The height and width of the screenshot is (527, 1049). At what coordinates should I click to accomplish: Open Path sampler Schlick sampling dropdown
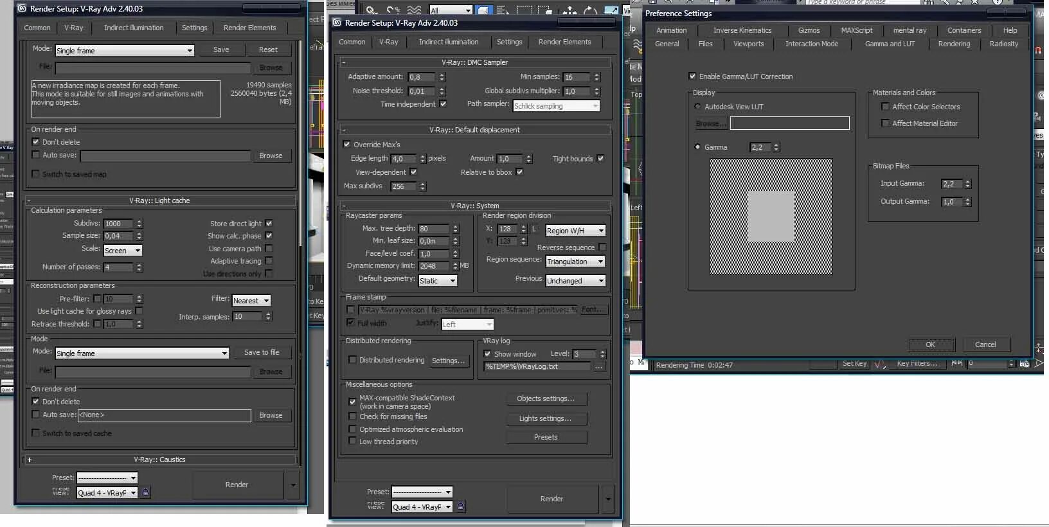point(557,106)
